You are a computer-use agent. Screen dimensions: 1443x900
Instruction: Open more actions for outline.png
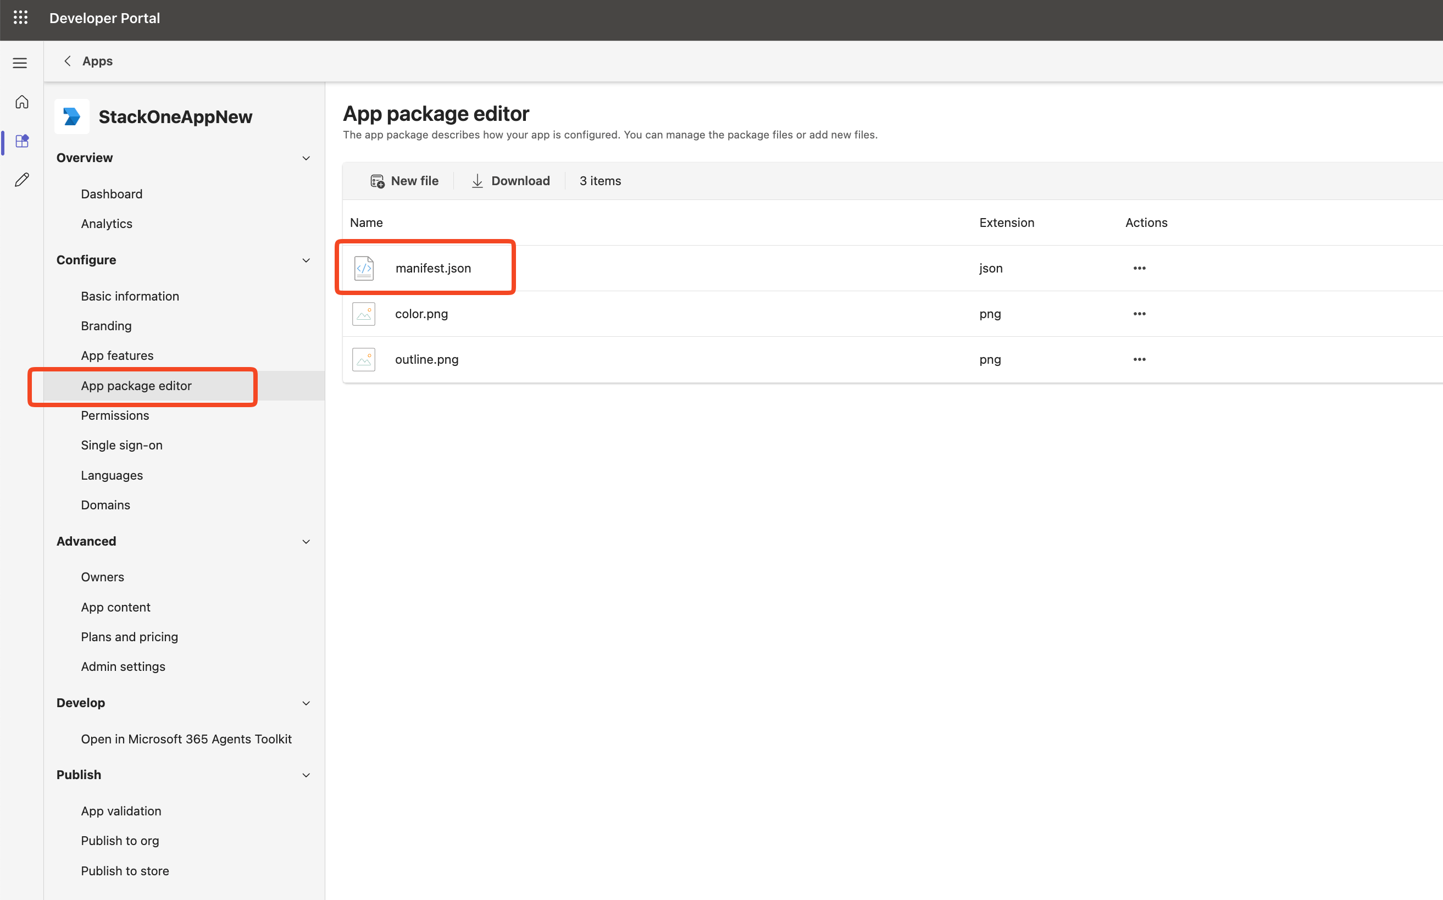[x=1140, y=359]
